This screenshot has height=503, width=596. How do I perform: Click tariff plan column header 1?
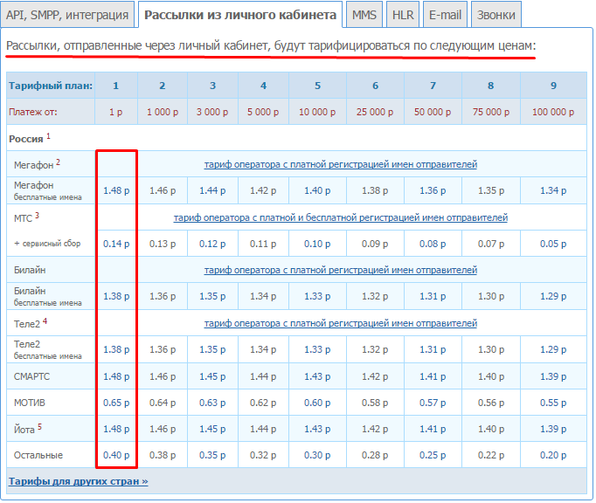point(116,86)
